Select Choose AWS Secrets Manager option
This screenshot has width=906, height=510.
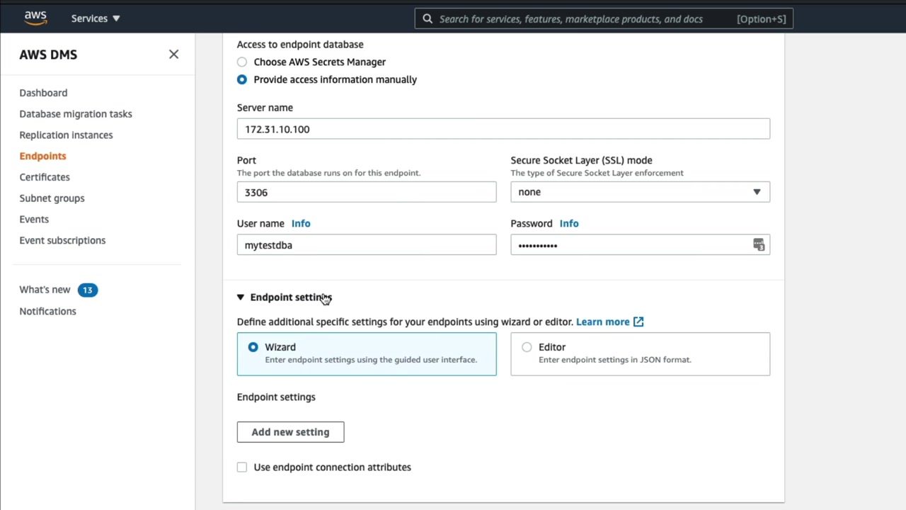(242, 62)
